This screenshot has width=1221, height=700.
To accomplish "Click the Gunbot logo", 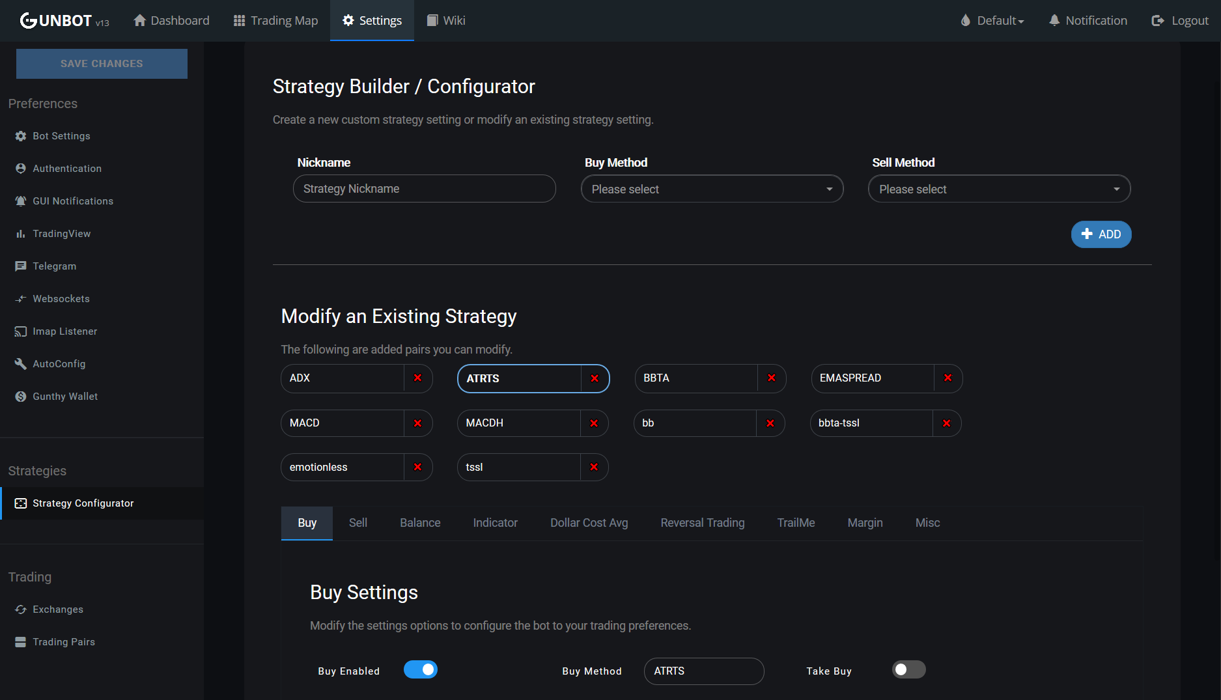I will click(64, 21).
